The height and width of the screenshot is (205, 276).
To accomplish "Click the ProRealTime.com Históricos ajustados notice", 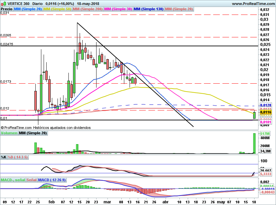I will tap(46, 128).
